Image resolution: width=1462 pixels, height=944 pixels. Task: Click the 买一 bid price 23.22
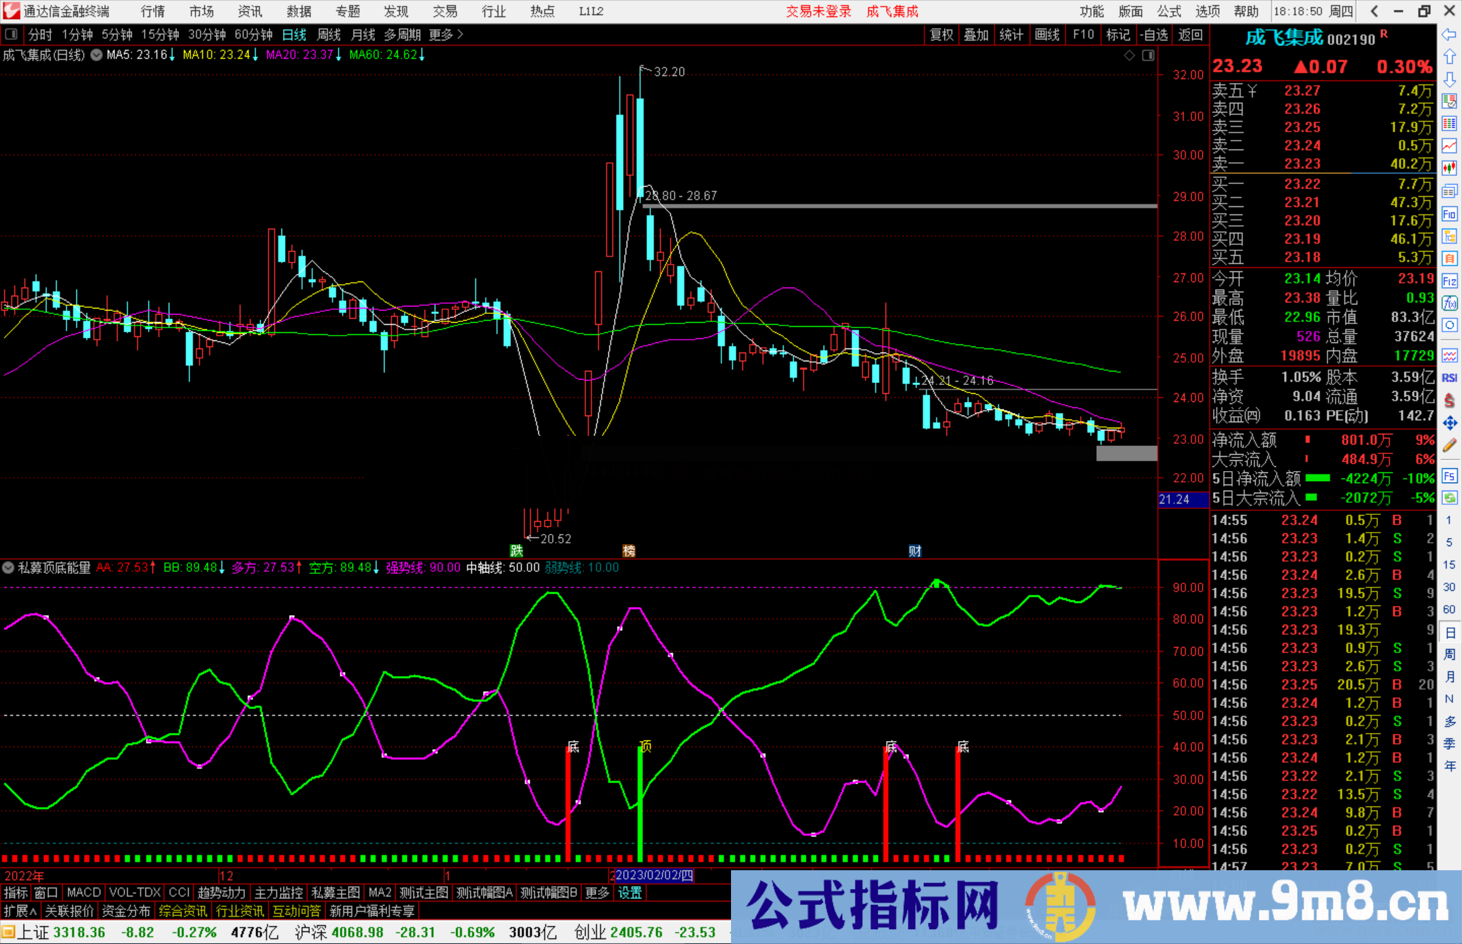[1302, 184]
